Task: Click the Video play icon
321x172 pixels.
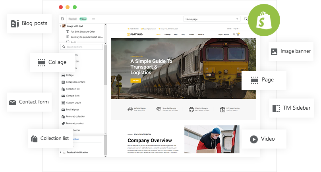Action: point(253,139)
